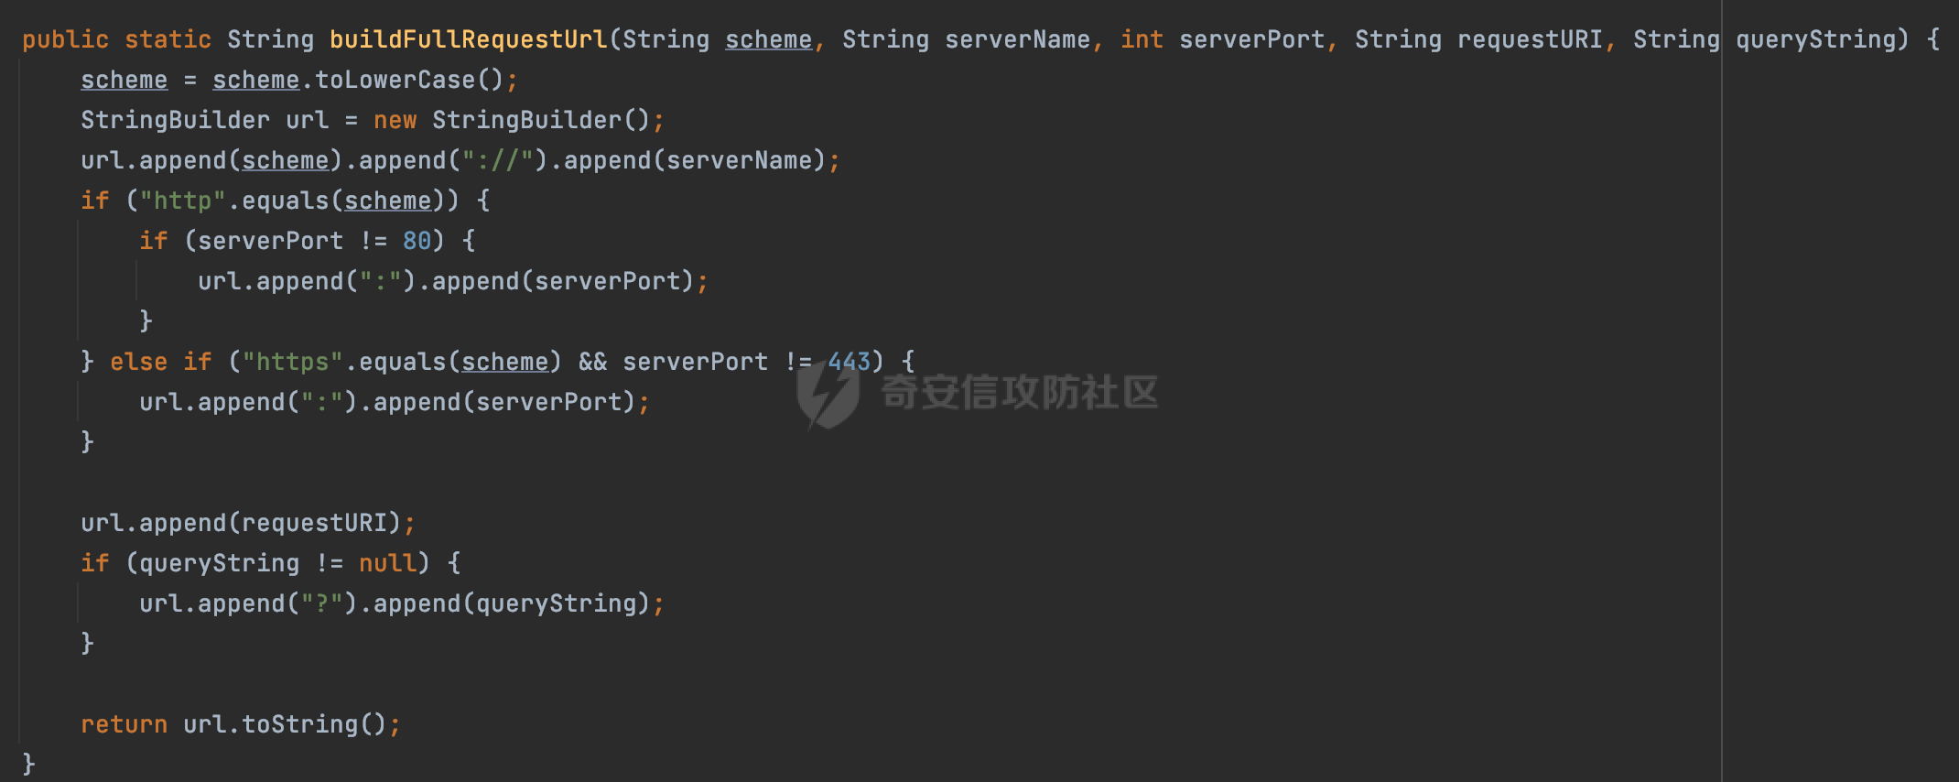Click the int keyword before serverPort

[x=1142, y=39]
